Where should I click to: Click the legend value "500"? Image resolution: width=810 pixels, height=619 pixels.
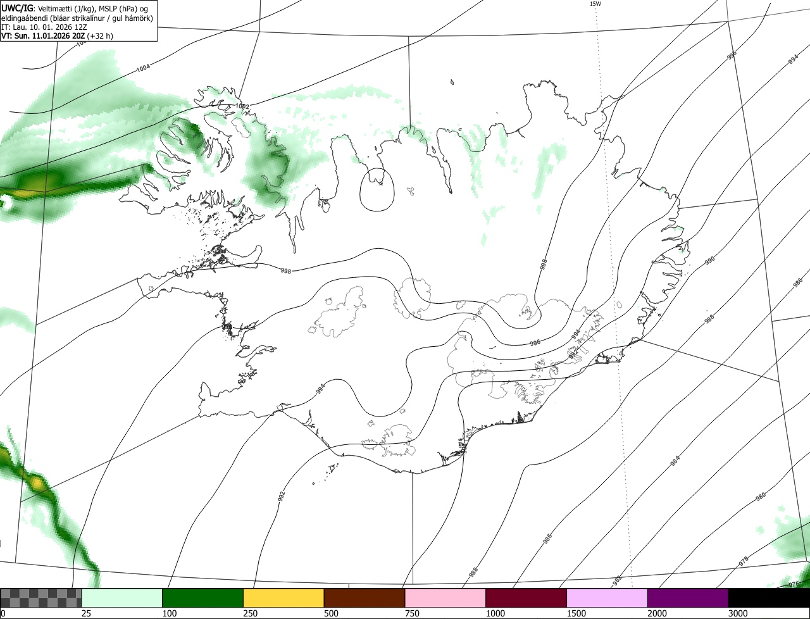(331, 613)
